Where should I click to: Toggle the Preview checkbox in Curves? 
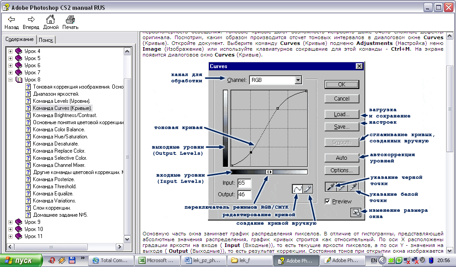(327, 201)
